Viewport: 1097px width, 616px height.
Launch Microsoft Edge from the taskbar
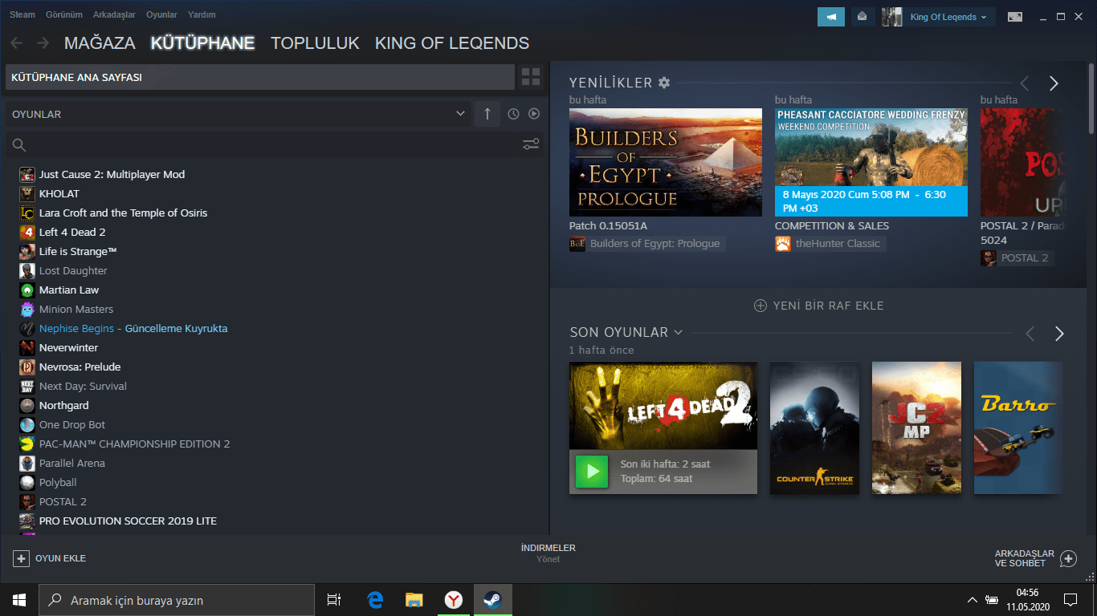[x=375, y=600]
